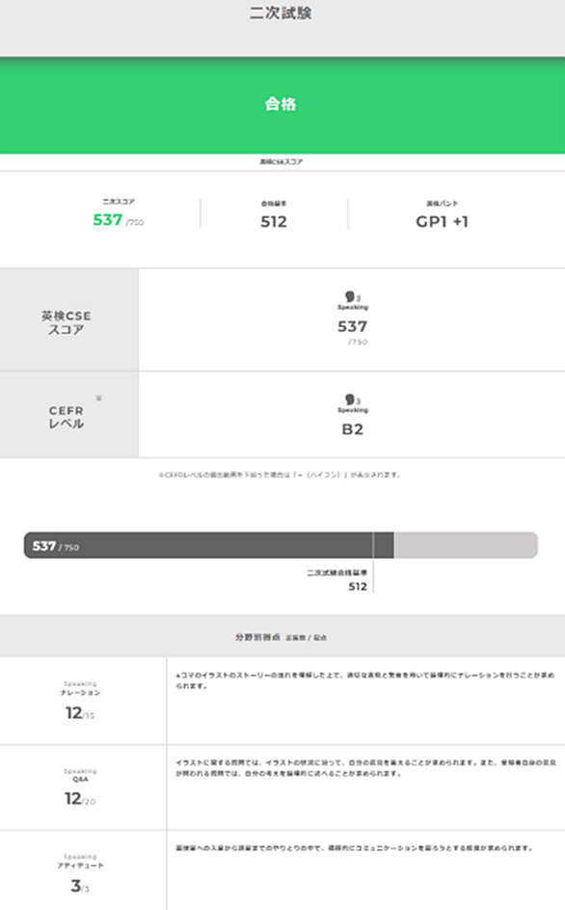The width and height of the screenshot is (565, 910).
Task: Click the B2 CEFR level result
Action: click(352, 429)
